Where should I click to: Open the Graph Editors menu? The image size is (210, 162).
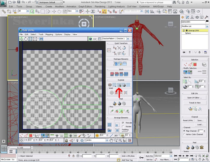coord(85,6)
